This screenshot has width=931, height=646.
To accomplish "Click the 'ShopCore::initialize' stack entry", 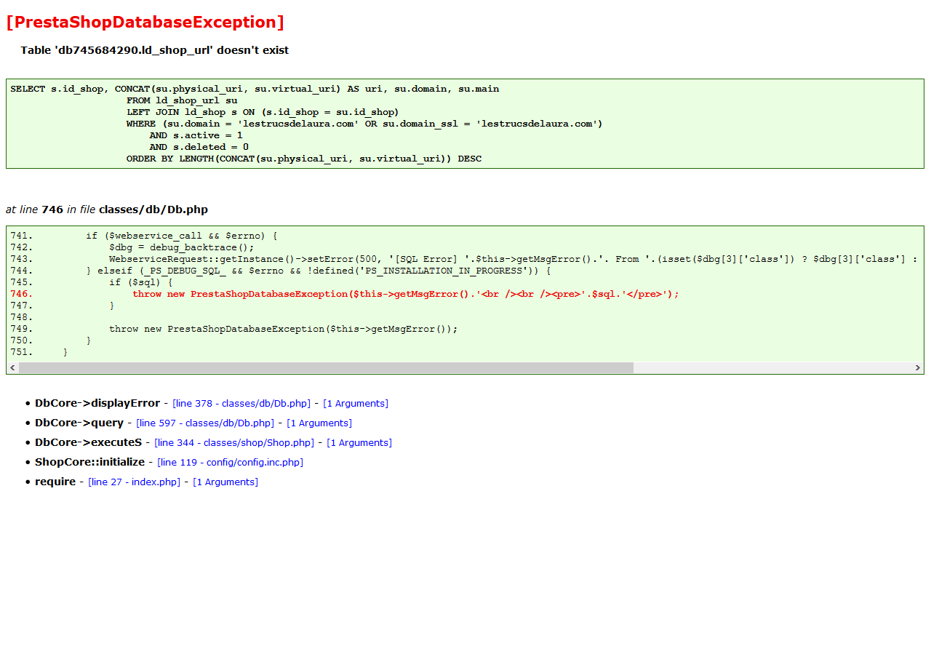I will point(89,462).
